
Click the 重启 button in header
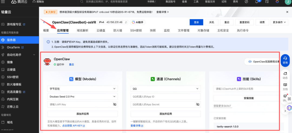click(x=227, y=22)
